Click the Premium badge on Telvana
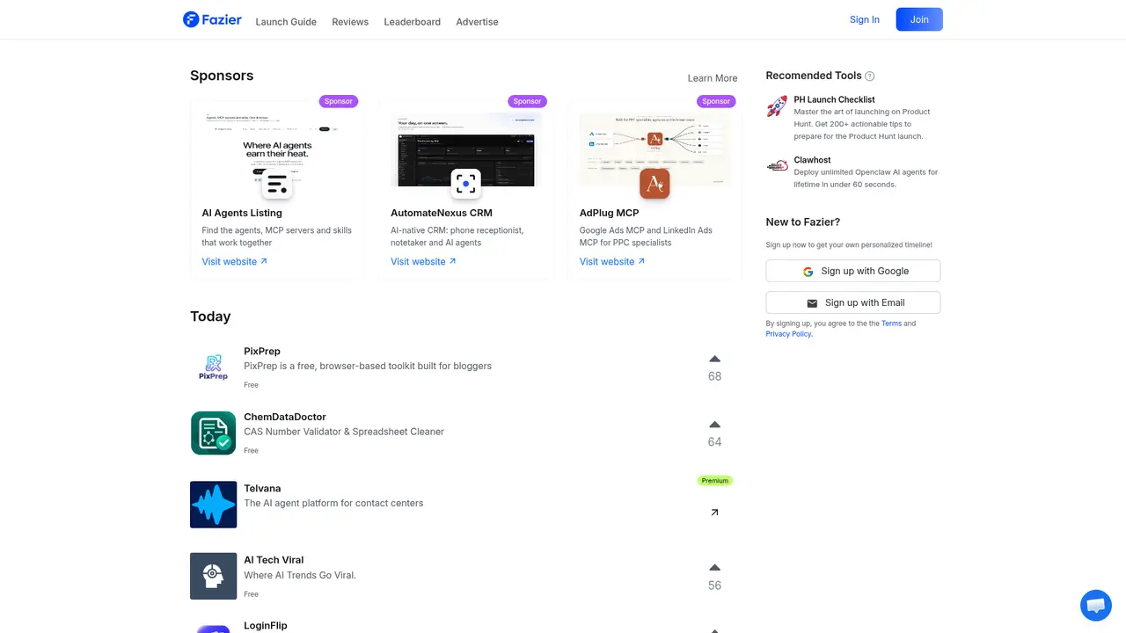Screen dimensions: 1126x633 pyautogui.click(x=714, y=481)
